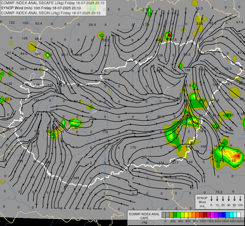
Task: Pick the pure blue swatch left of 2500
Action: 223,215
